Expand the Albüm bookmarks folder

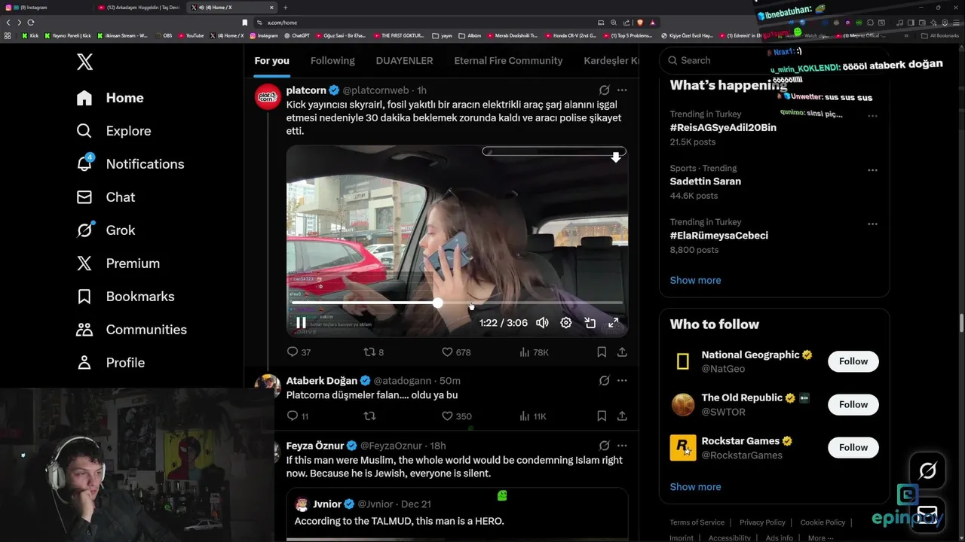point(470,35)
